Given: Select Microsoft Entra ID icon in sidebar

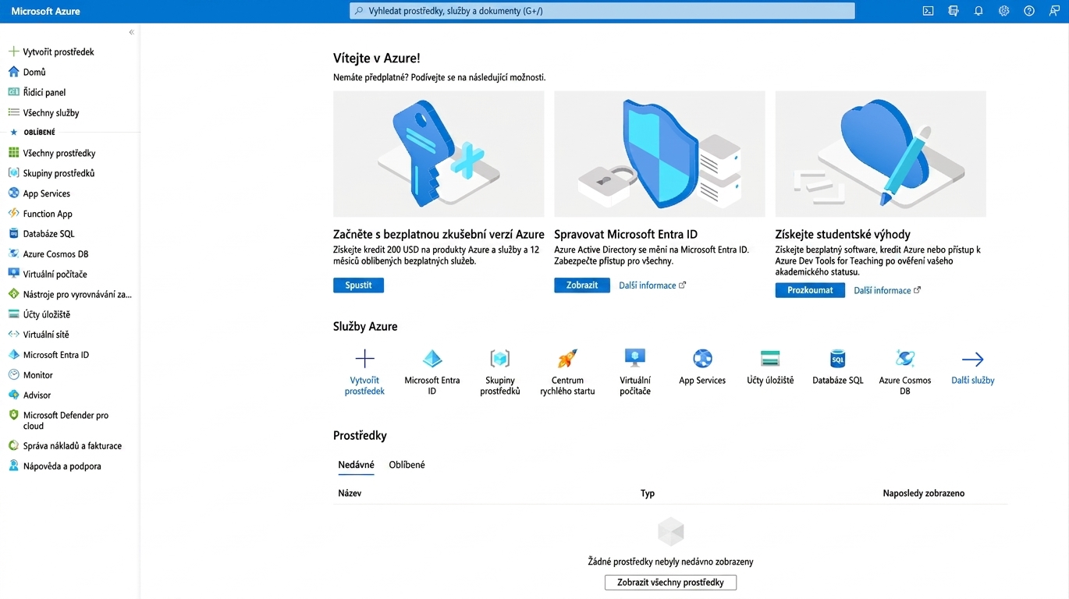Looking at the screenshot, I should click(x=13, y=355).
